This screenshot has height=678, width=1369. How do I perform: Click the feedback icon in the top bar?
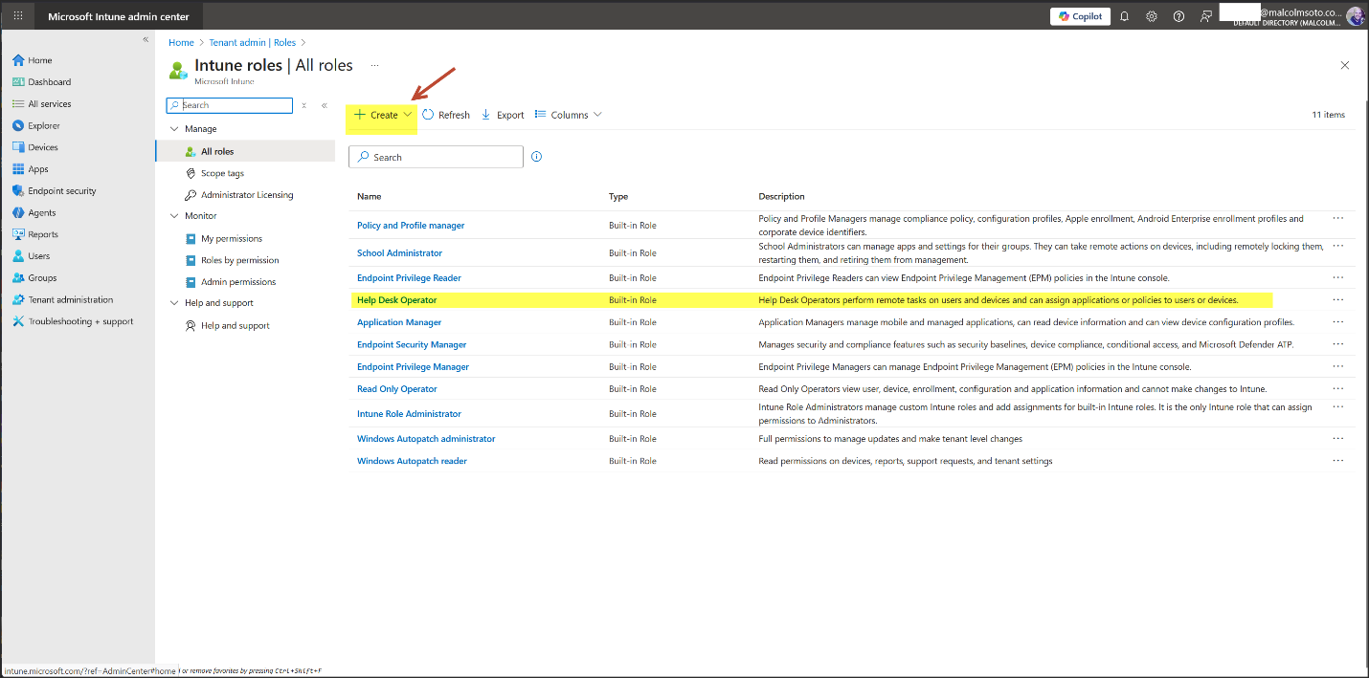pos(1206,16)
